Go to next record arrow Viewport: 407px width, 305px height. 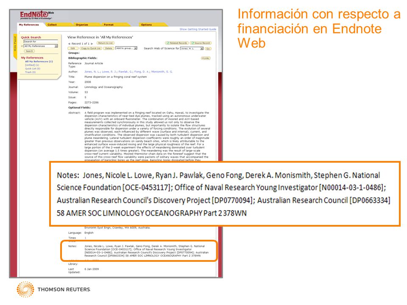[x=92, y=44]
